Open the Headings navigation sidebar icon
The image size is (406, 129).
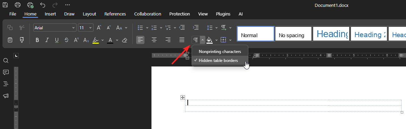coord(6,84)
